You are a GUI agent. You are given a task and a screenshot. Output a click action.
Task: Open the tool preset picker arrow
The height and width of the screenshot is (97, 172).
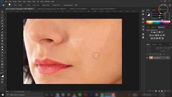(x=6, y=5)
